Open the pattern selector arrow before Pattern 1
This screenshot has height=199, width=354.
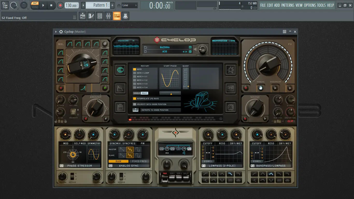[x=83, y=5]
